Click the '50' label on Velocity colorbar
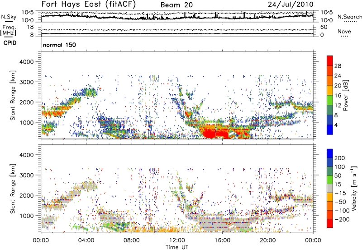This screenshot has height=250, width=362. coord(338,176)
